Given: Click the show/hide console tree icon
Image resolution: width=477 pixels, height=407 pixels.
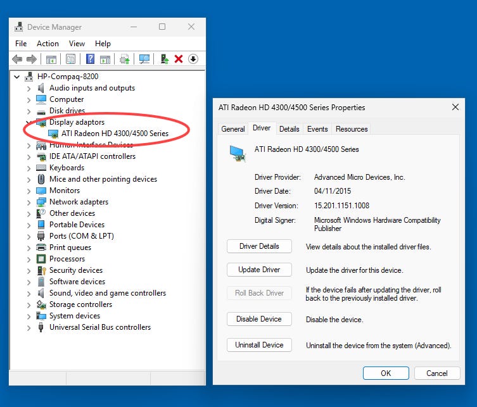Looking at the screenshot, I should point(51,59).
